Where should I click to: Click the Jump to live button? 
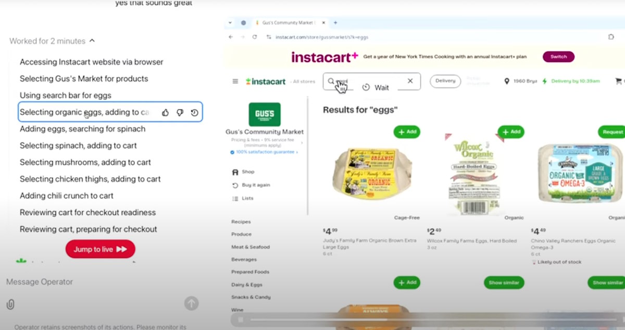101,249
